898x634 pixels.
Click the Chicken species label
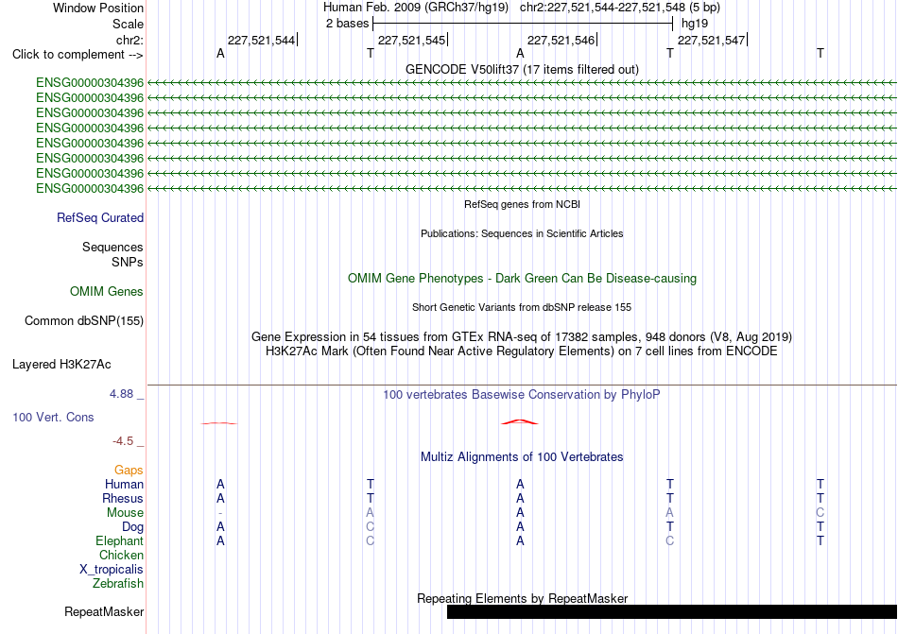[121, 555]
